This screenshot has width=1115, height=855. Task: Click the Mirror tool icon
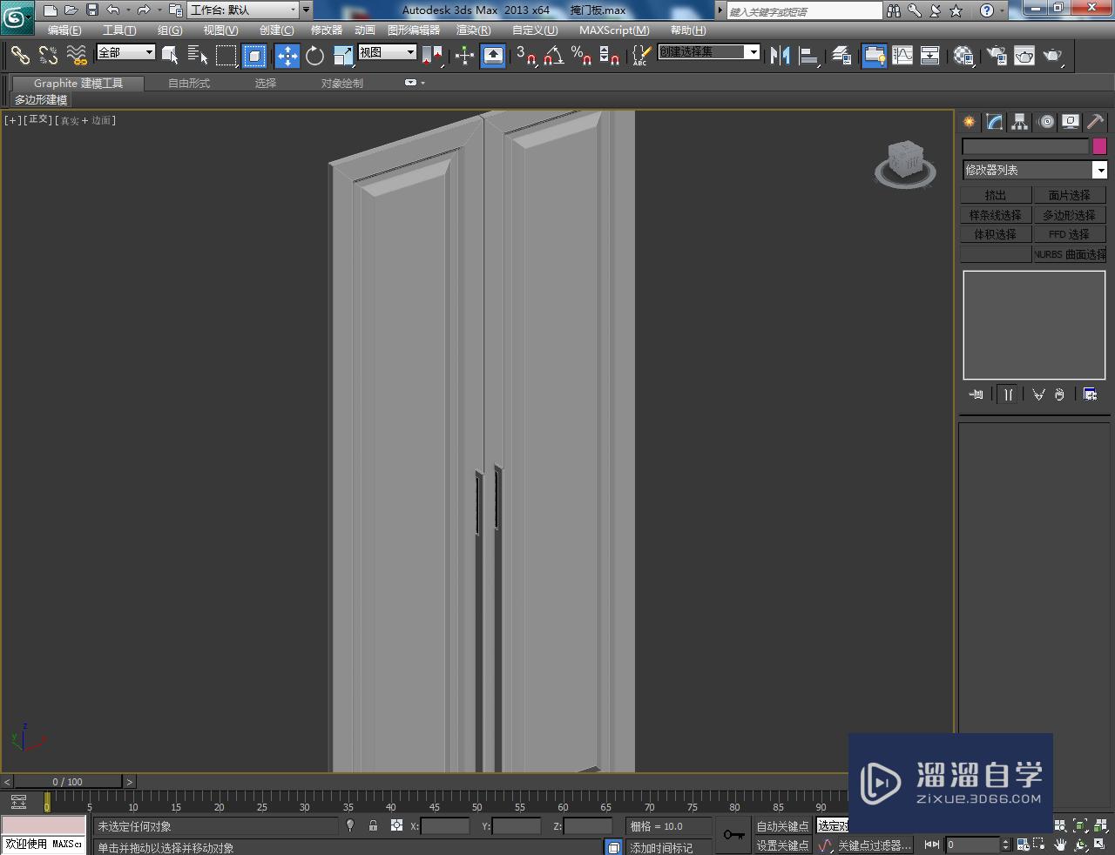point(780,56)
